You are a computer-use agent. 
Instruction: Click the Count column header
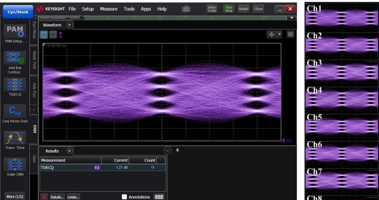[142, 160]
